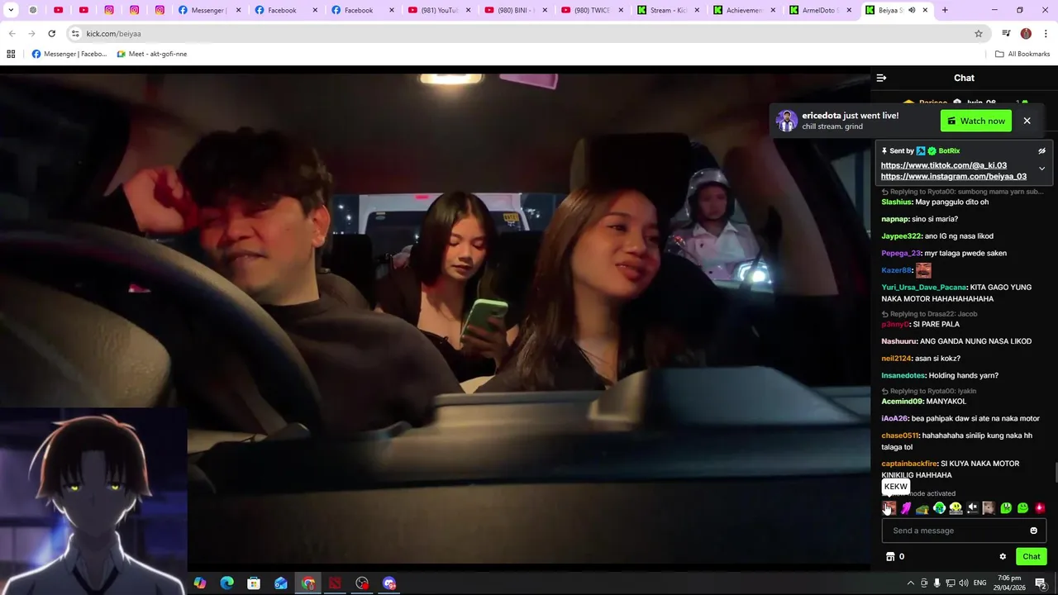Switch to the Messenger tab

point(211,10)
